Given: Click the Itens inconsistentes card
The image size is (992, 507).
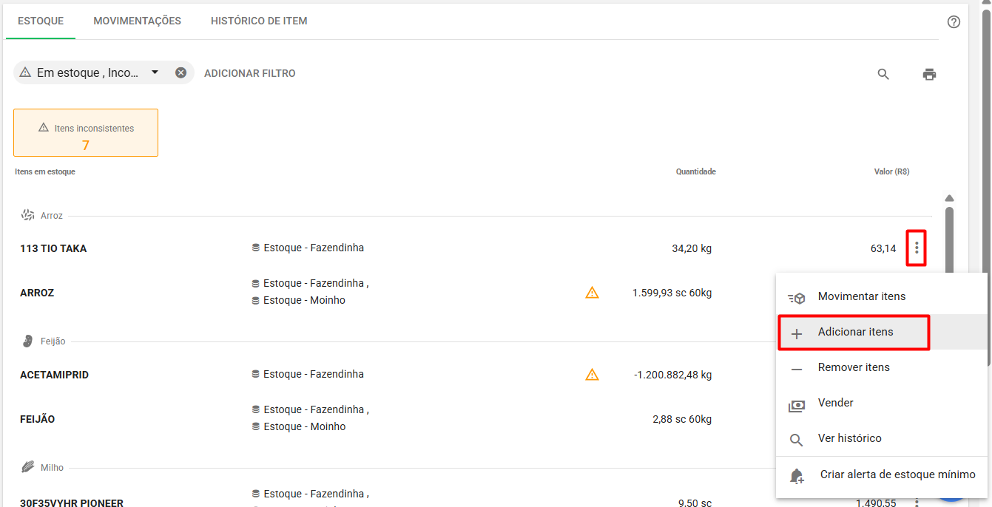Looking at the screenshot, I should [86, 133].
